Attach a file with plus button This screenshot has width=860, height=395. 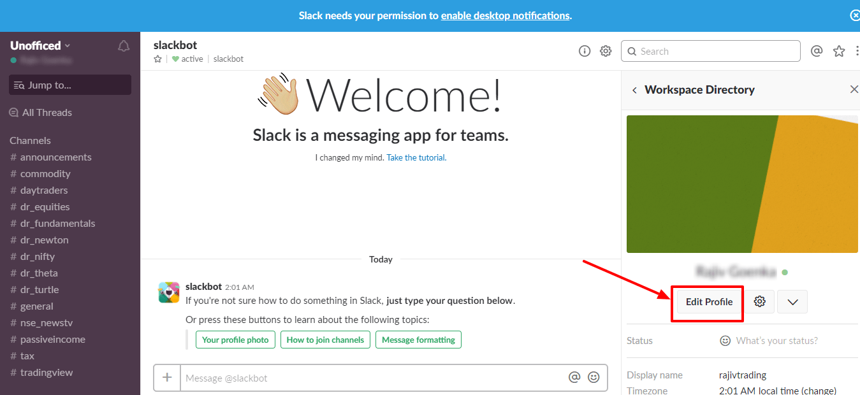coord(167,377)
